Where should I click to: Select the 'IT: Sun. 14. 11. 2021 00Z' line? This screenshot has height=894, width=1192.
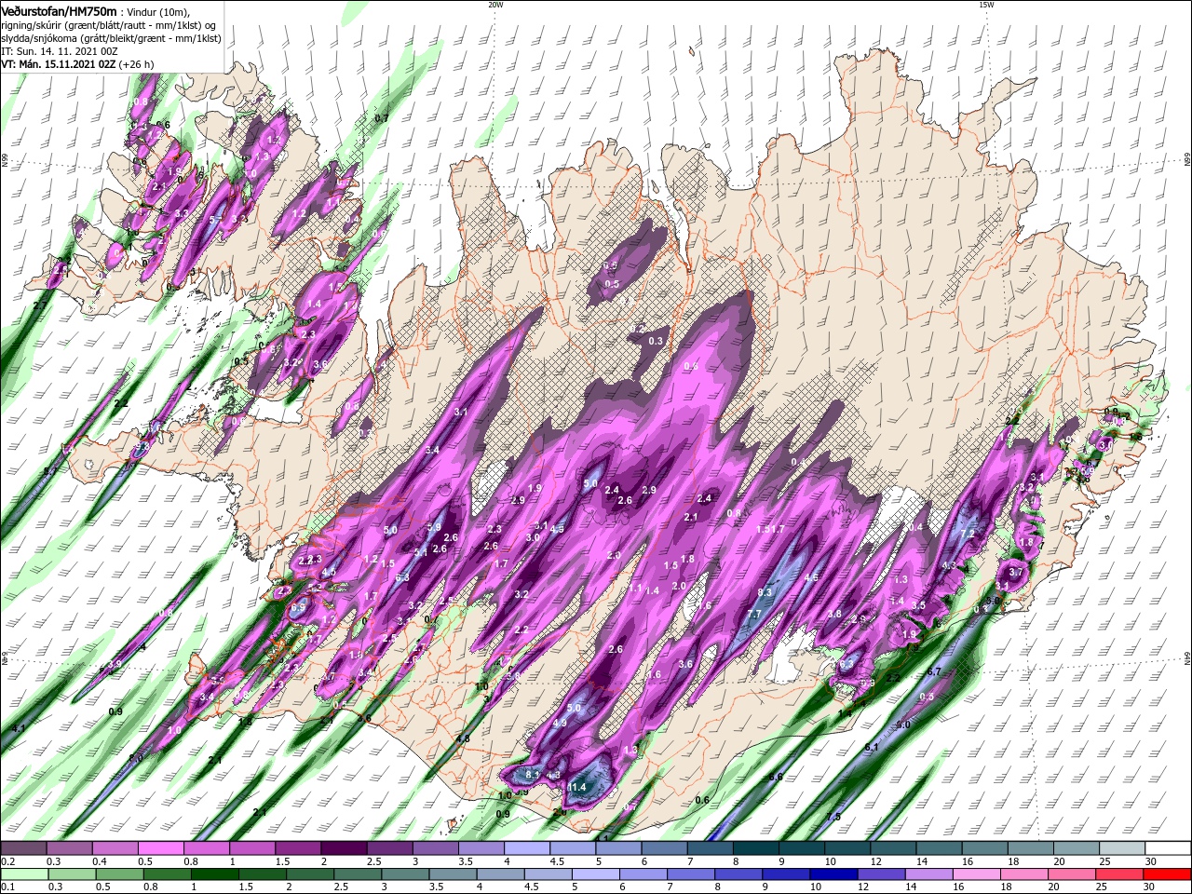pos(60,51)
